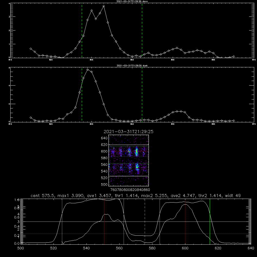
Task: Click the red dotted line near 551
Action: click(105, 222)
